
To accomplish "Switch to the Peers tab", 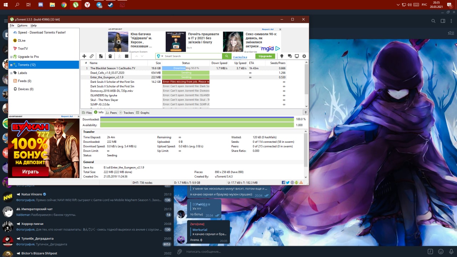I will click(x=111, y=112).
